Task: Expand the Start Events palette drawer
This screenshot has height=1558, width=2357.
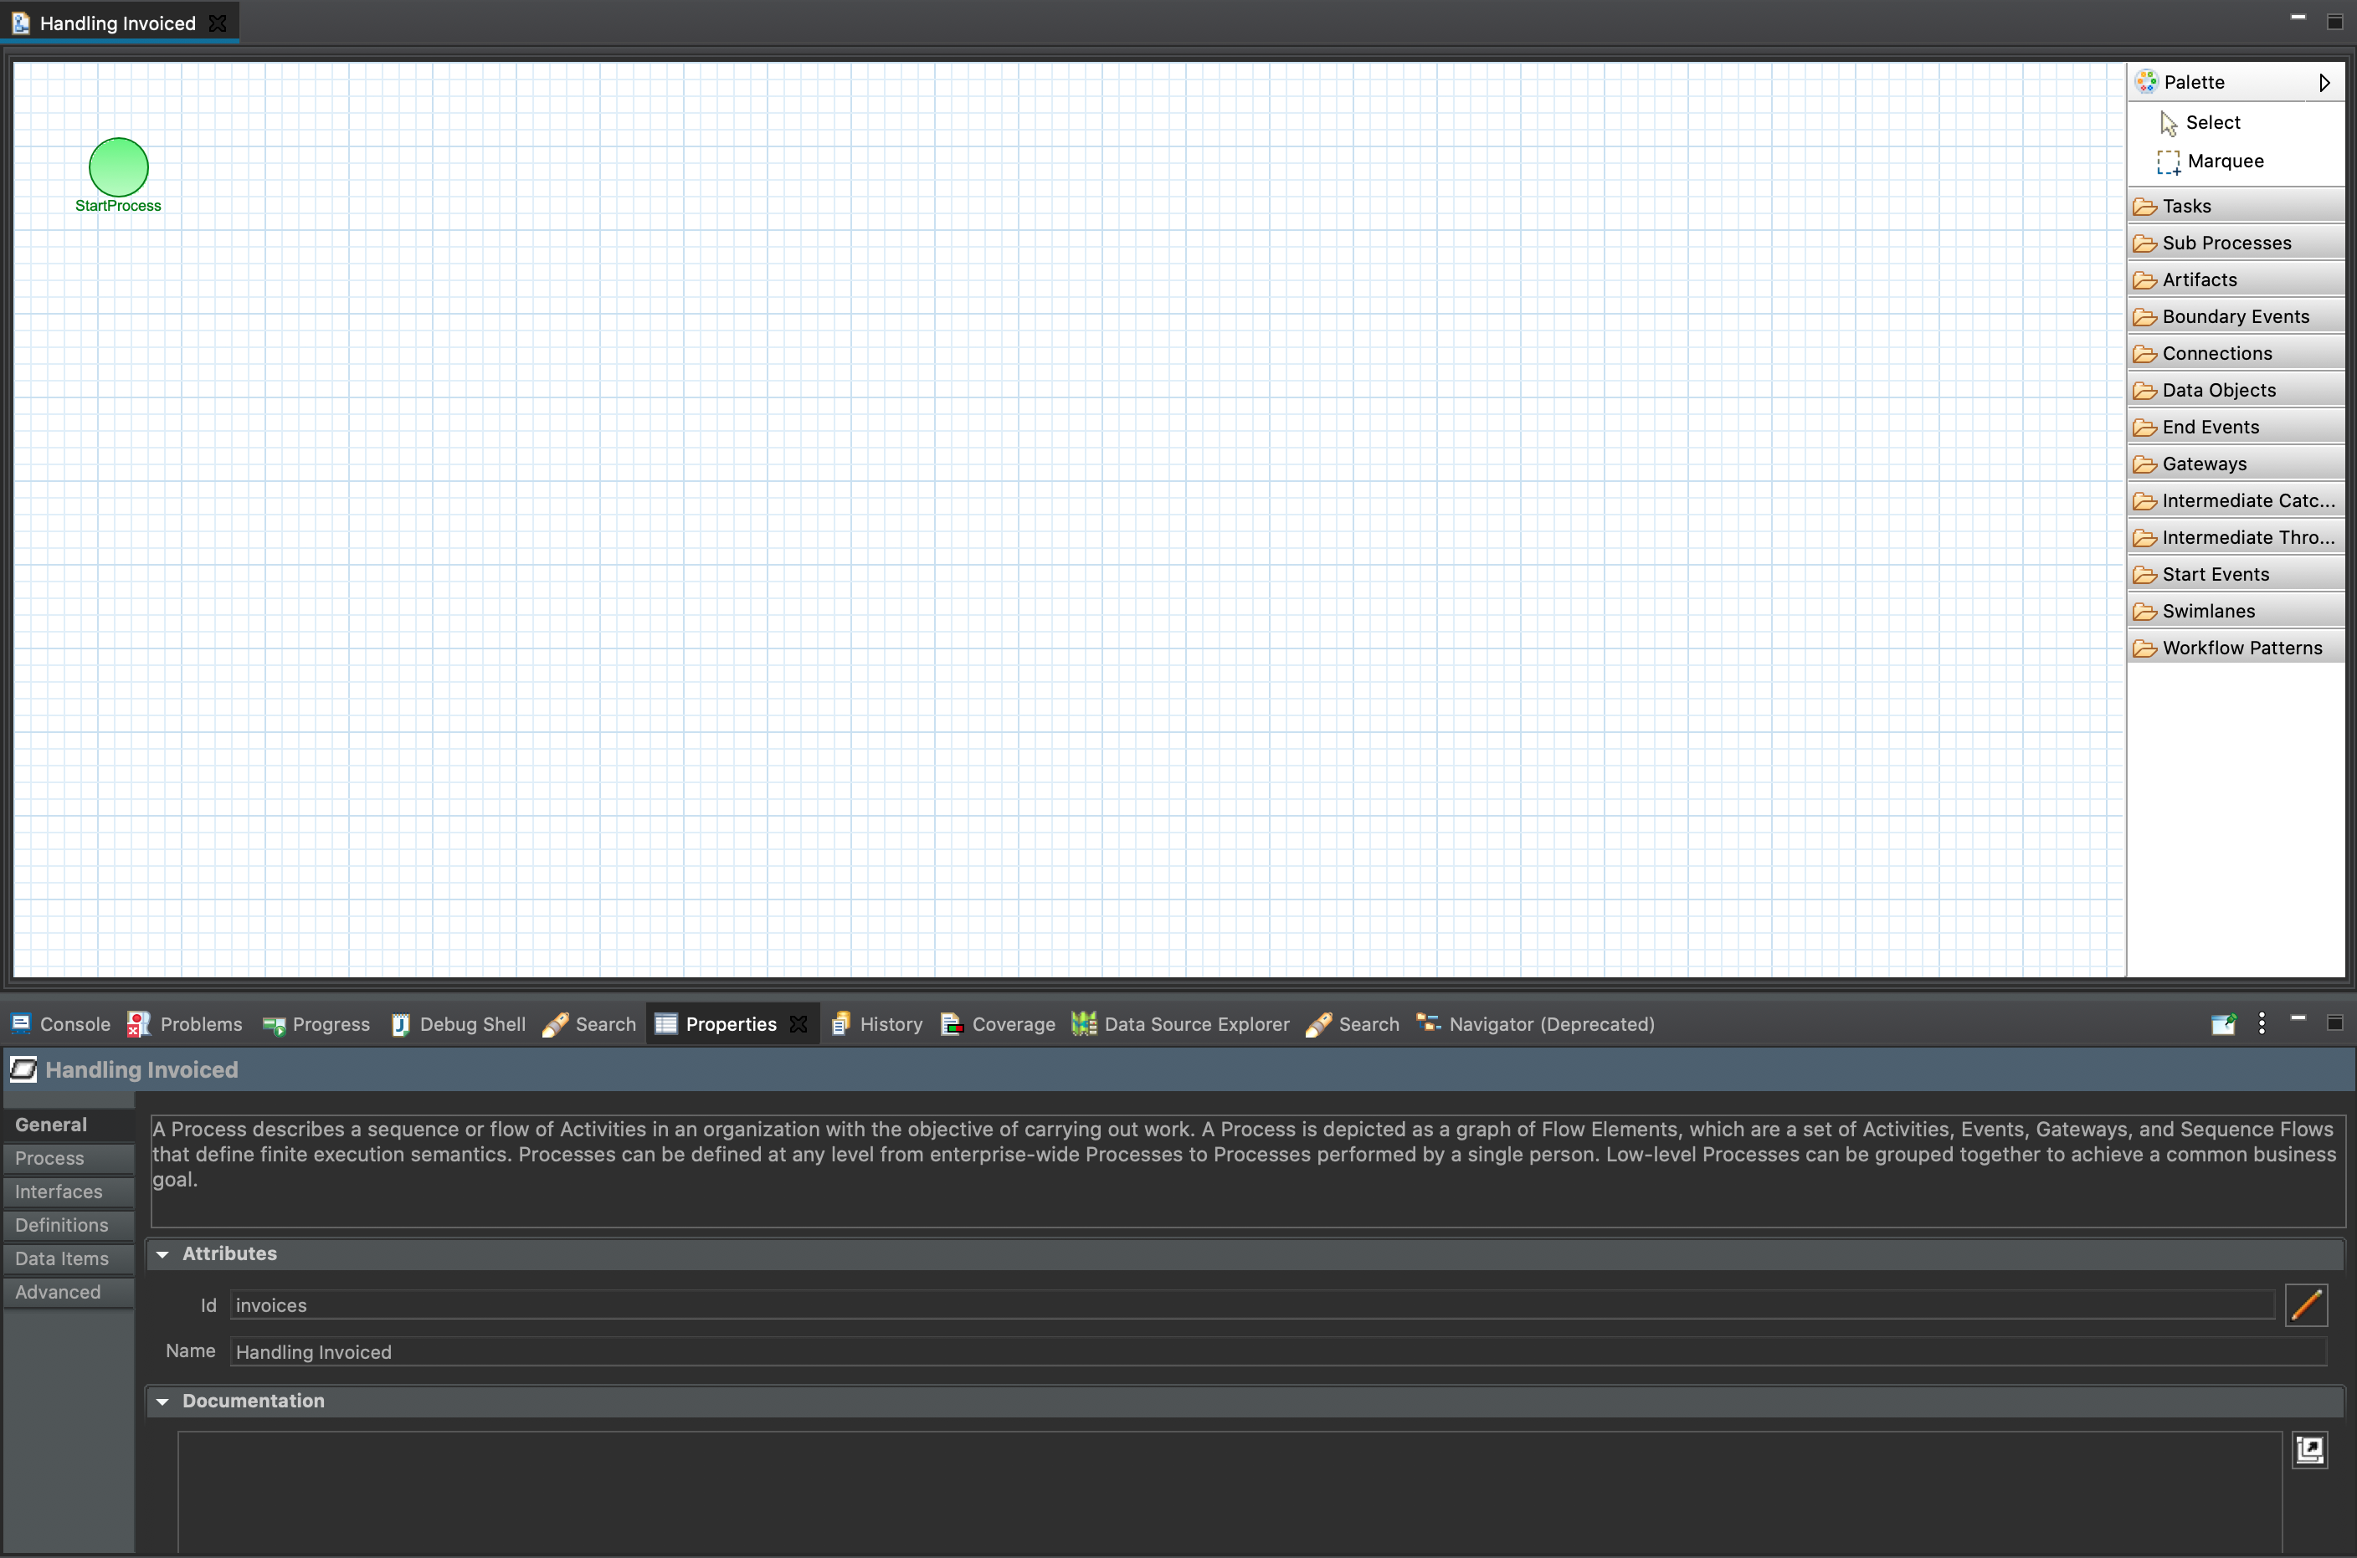Action: 2236,573
